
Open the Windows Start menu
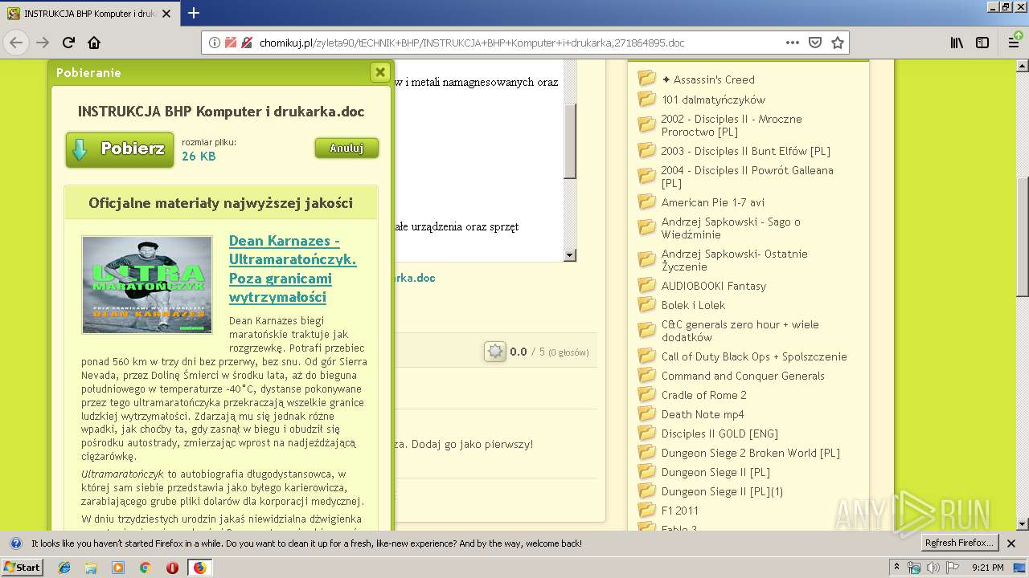click(x=22, y=568)
